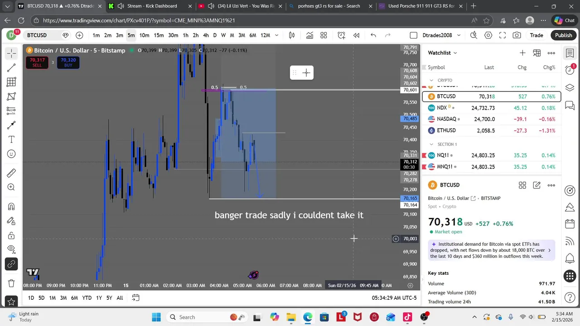The height and width of the screenshot is (326, 580).
Task: Select the brush drawing tool
Action: coord(11,125)
